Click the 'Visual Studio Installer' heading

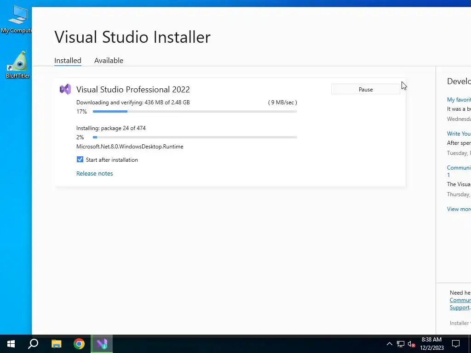click(132, 37)
